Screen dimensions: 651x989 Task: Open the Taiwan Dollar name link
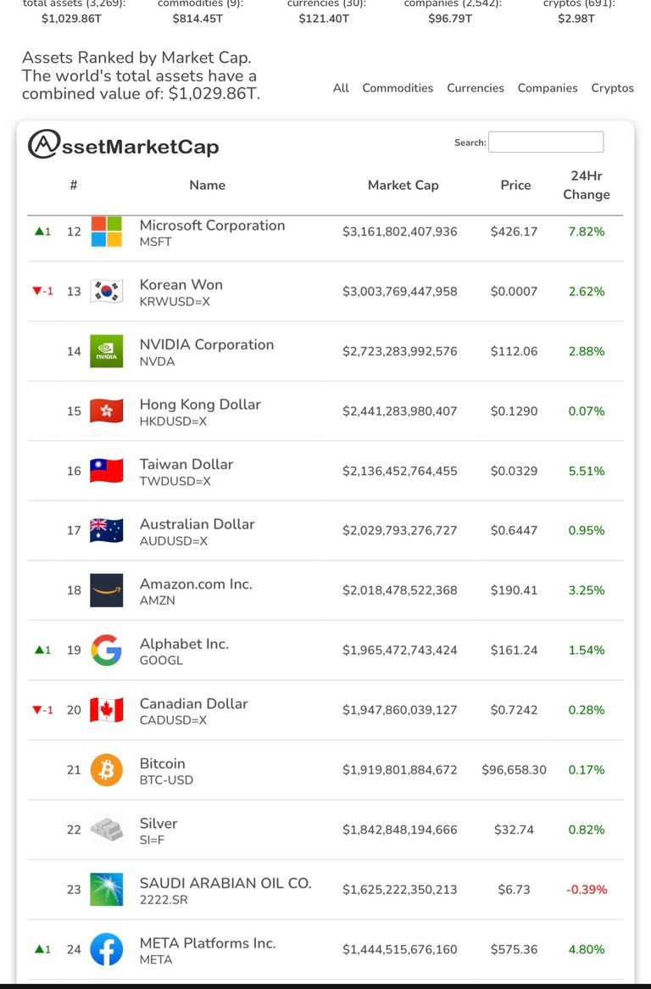(186, 464)
